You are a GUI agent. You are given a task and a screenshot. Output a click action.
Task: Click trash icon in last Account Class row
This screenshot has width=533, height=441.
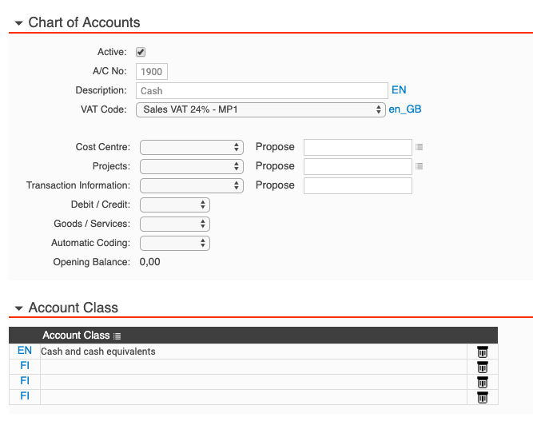482,397
